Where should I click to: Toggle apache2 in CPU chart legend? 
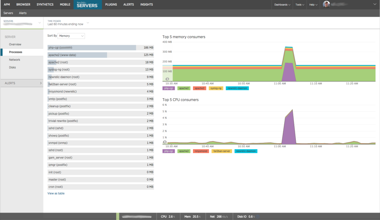click(184, 151)
